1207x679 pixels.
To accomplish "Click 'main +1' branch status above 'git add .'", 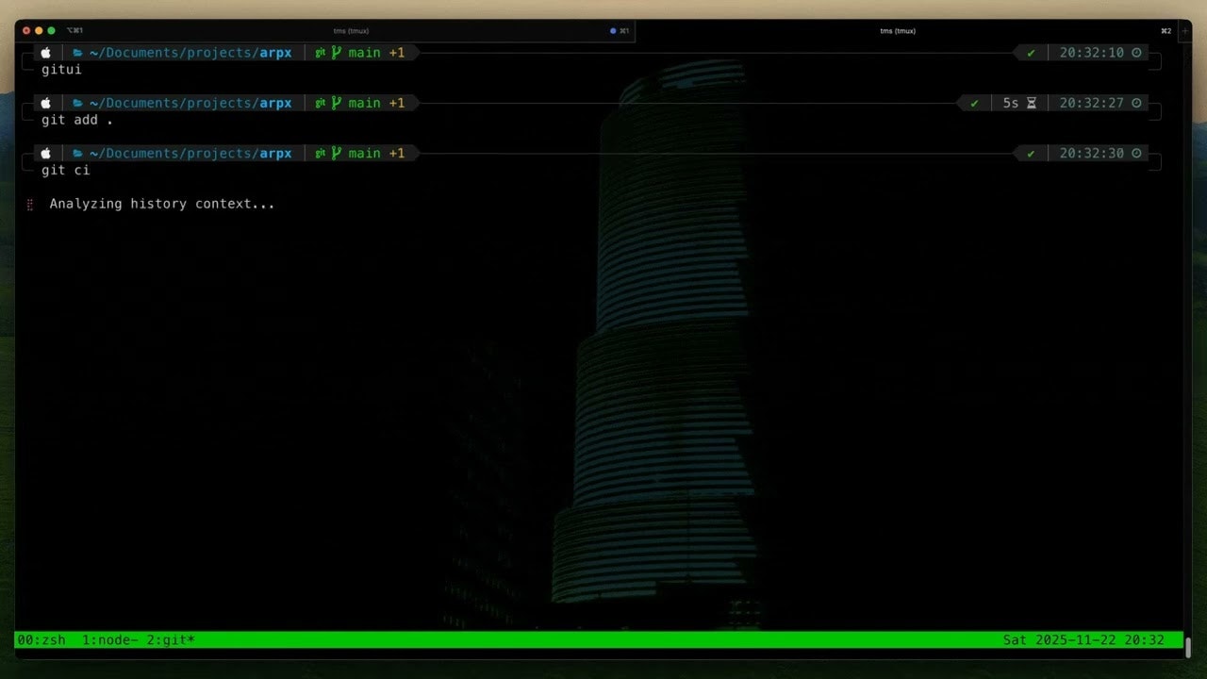I will [376, 103].
